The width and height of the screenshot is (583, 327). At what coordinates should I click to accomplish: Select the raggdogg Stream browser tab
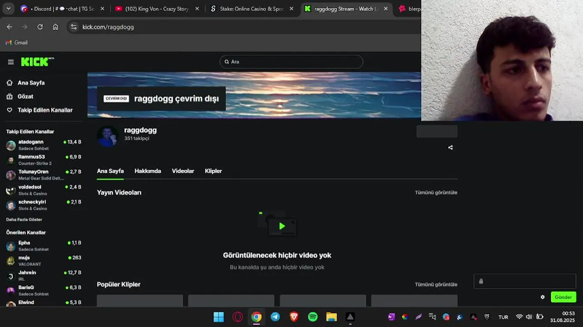346,9
